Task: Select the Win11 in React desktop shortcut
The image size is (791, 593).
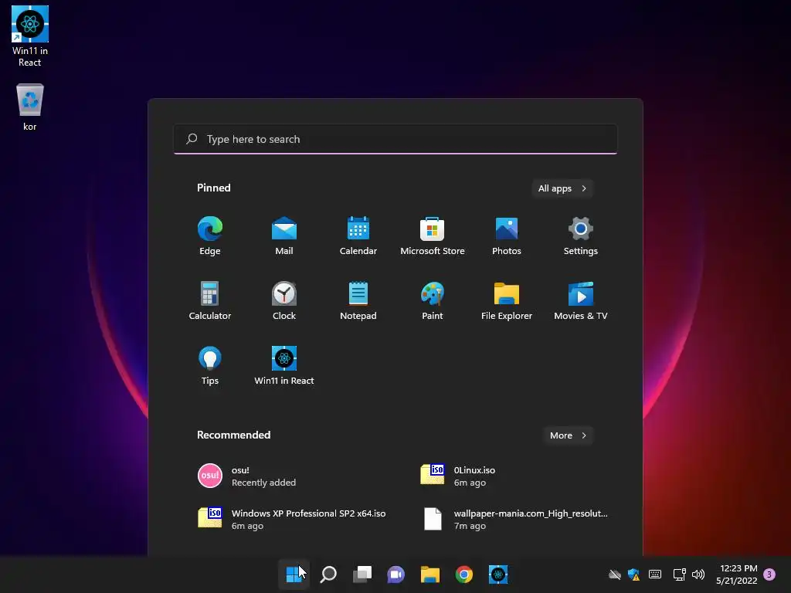Action: click(30, 36)
